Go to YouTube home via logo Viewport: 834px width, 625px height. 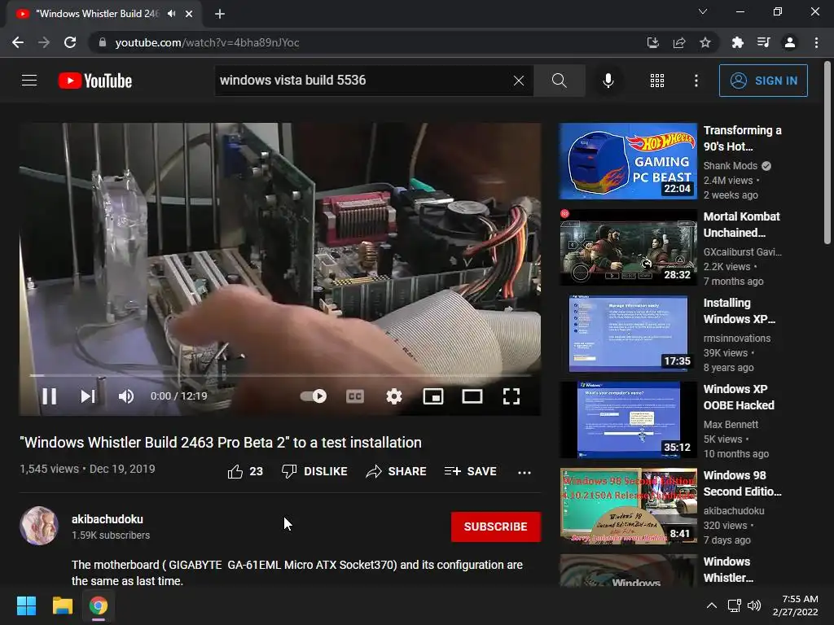pyautogui.click(x=95, y=81)
